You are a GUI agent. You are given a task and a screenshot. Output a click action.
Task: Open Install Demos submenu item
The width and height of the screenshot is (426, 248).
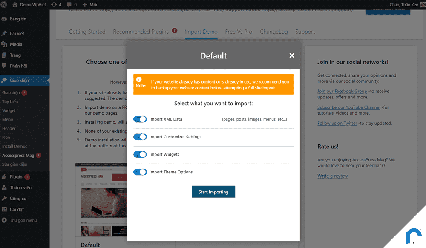[14, 146]
